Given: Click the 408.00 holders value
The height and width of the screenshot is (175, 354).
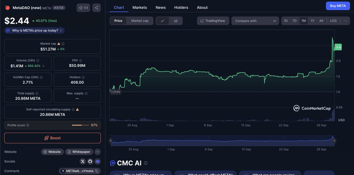Looking at the screenshot, I should click(77, 82).
